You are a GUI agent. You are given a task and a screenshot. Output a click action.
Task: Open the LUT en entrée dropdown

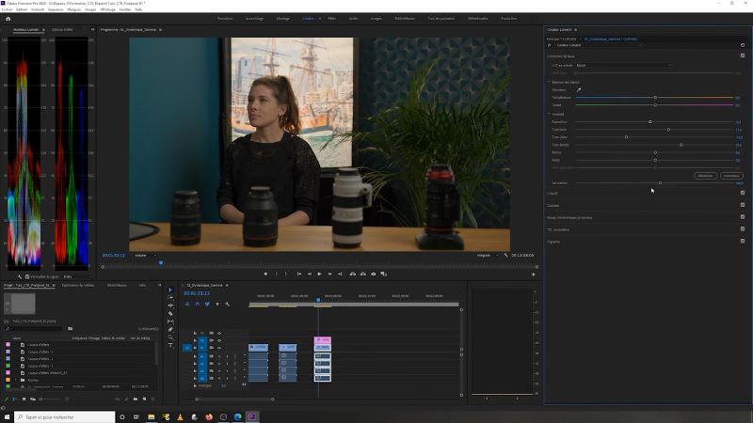click(621, 66)
